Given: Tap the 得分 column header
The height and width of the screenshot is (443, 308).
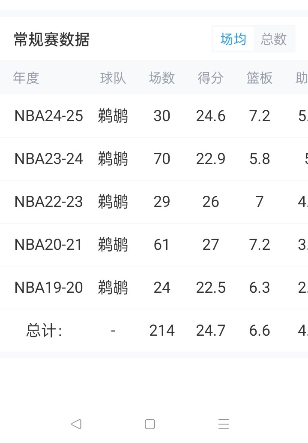Looking at the screenshot, I should [x=211, y=78].
